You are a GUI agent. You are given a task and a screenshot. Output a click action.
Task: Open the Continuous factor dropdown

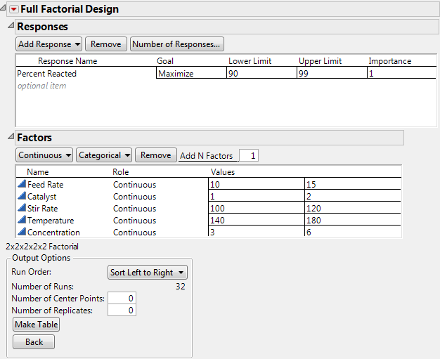click(44, 155)
